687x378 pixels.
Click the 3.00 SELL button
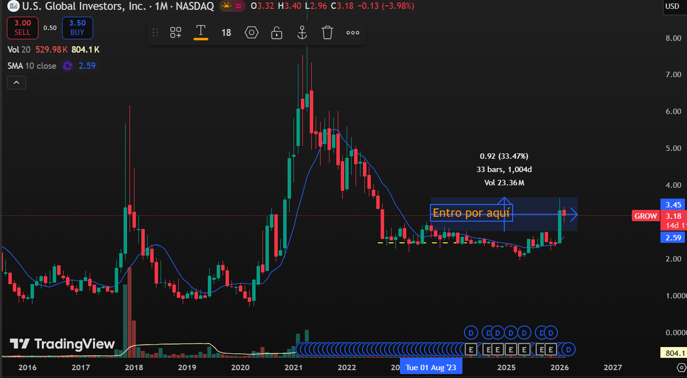(x=22, y=28)
